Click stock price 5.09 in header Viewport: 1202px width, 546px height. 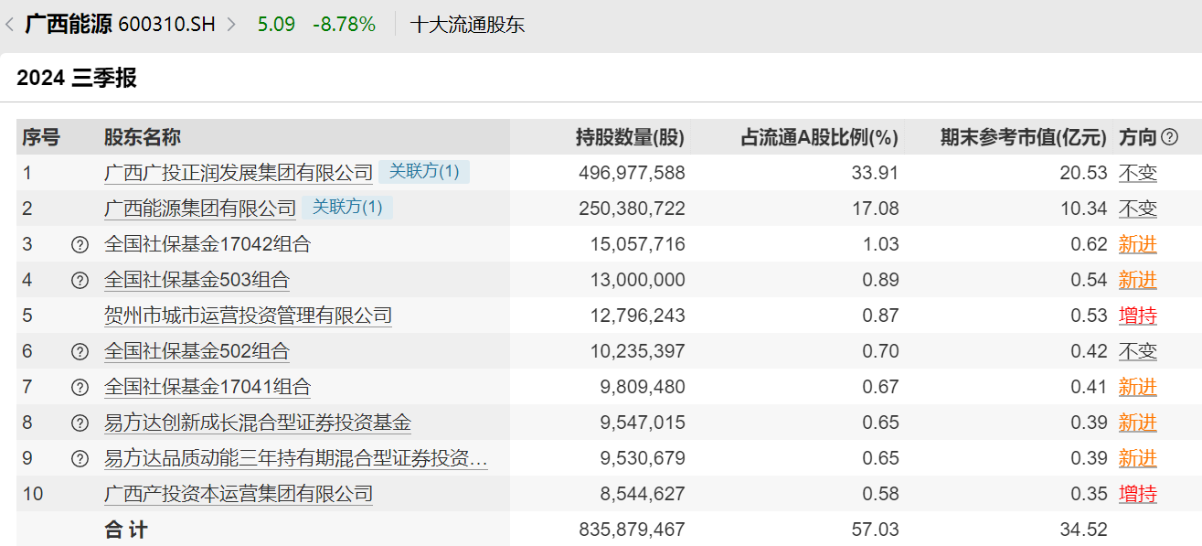[276, 25]
